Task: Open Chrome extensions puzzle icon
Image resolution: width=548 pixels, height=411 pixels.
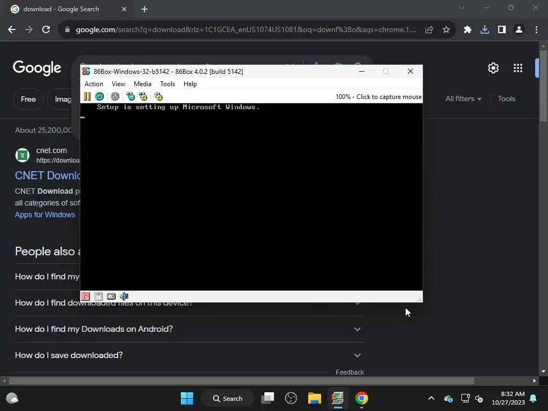Action: click(468, 30)
